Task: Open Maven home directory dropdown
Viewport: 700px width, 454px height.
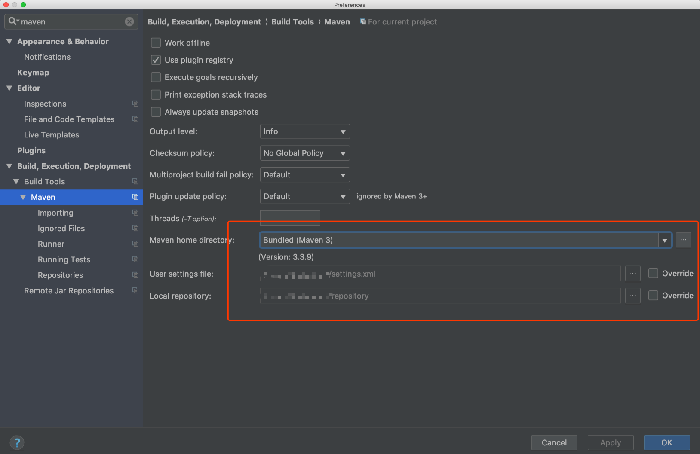Action: [x=665, y=240]
